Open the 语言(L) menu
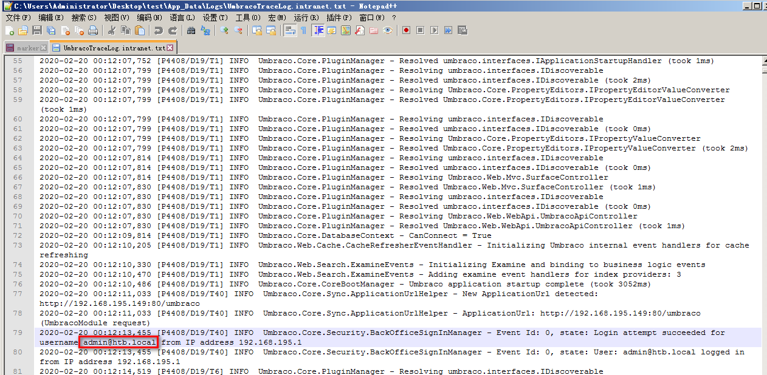 (182, 18)
